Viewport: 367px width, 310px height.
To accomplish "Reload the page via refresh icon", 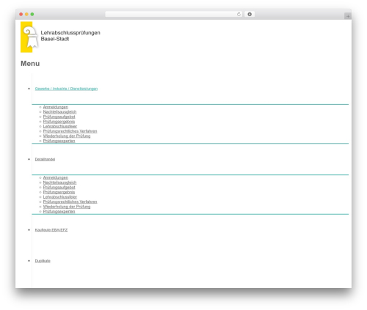I will click(239, 14).
